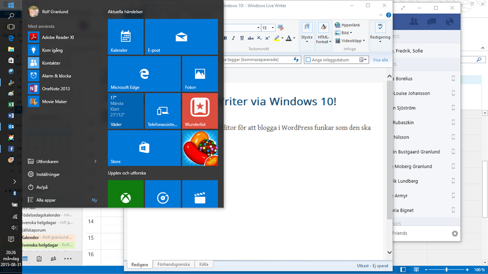Expand the Videoklipp dropdown arrow

tap(364, 41)
